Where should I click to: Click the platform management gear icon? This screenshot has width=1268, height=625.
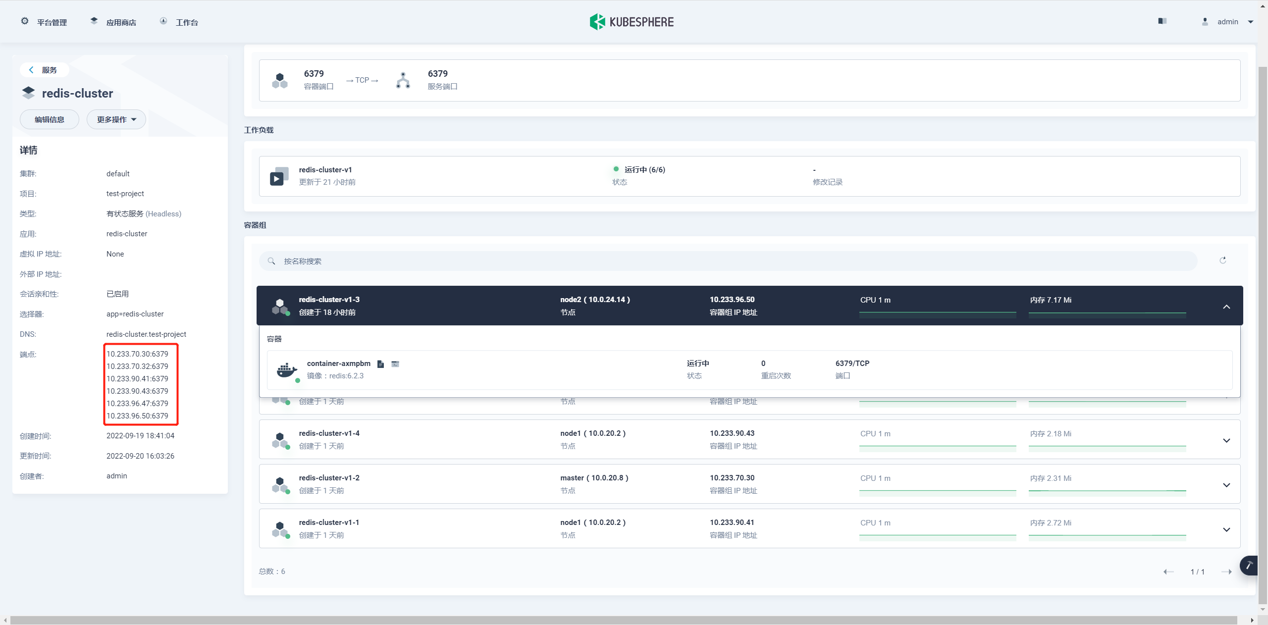[25, 22]
